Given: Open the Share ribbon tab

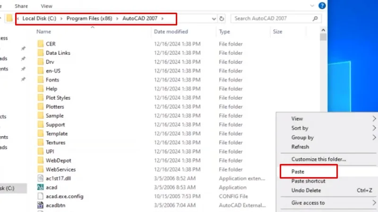Looking at the screenshot, I should pos(21,6).
